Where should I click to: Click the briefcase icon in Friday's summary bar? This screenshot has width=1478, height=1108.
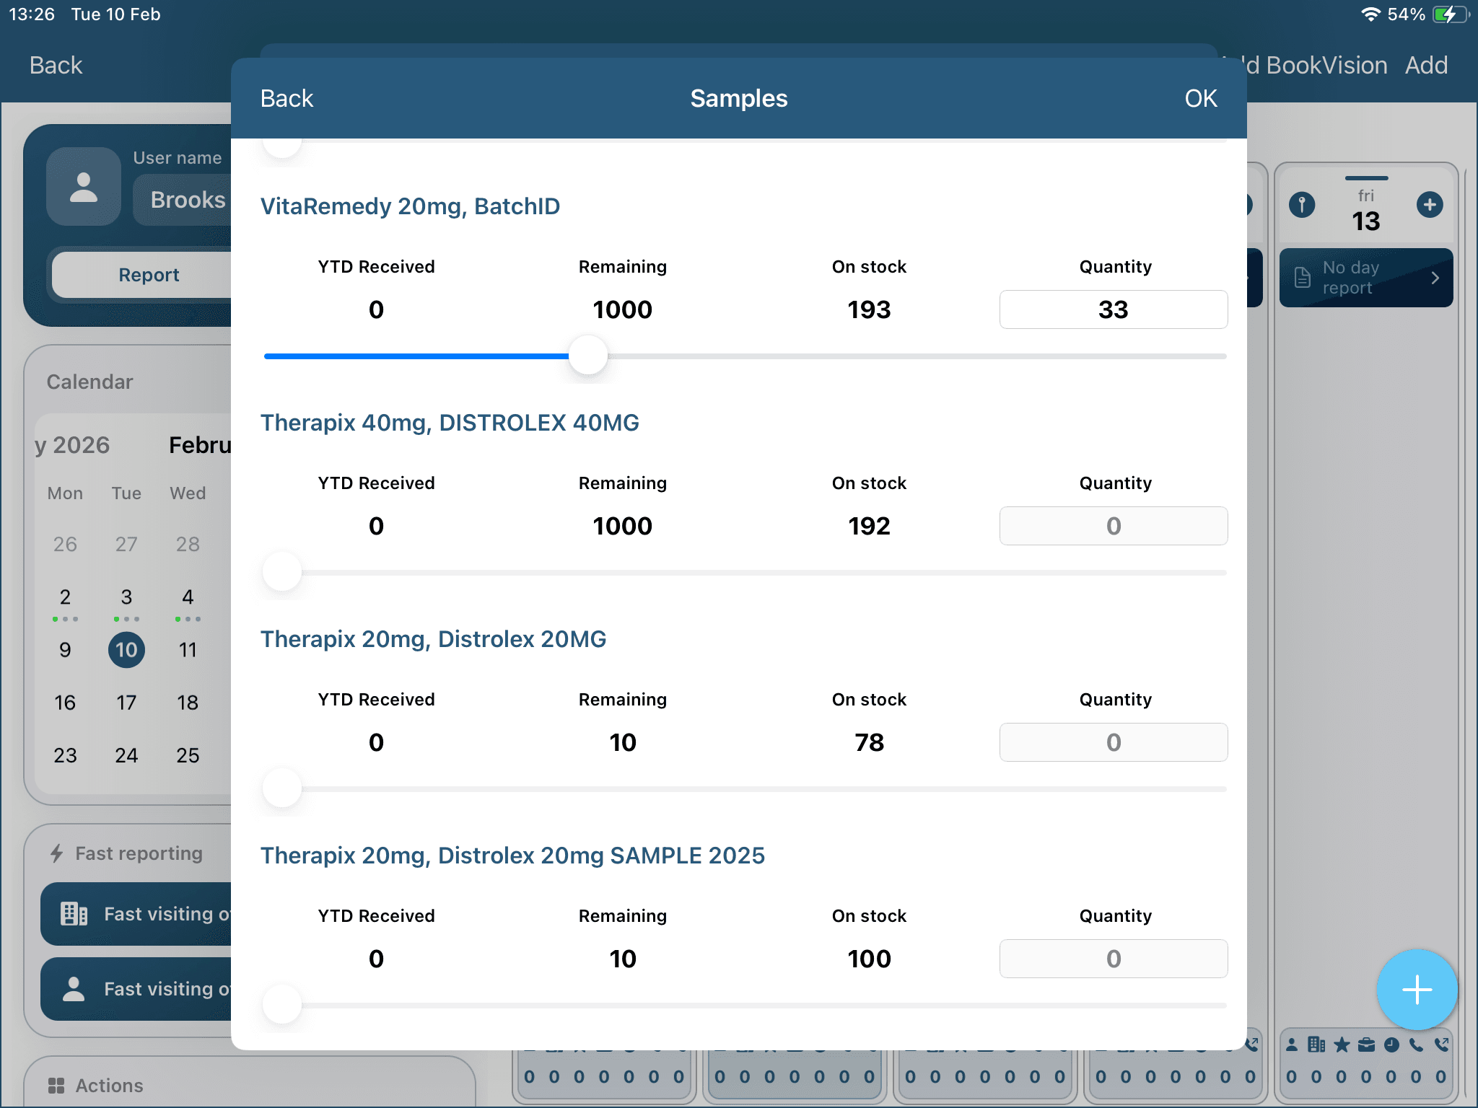[1366, 1045]
